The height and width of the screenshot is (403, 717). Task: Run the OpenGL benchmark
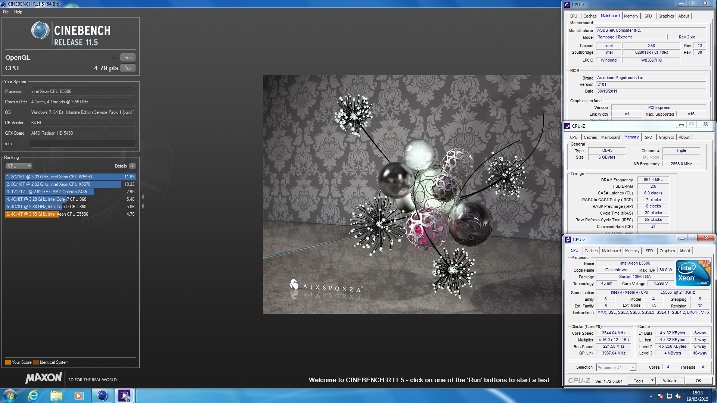pos(128,58)
